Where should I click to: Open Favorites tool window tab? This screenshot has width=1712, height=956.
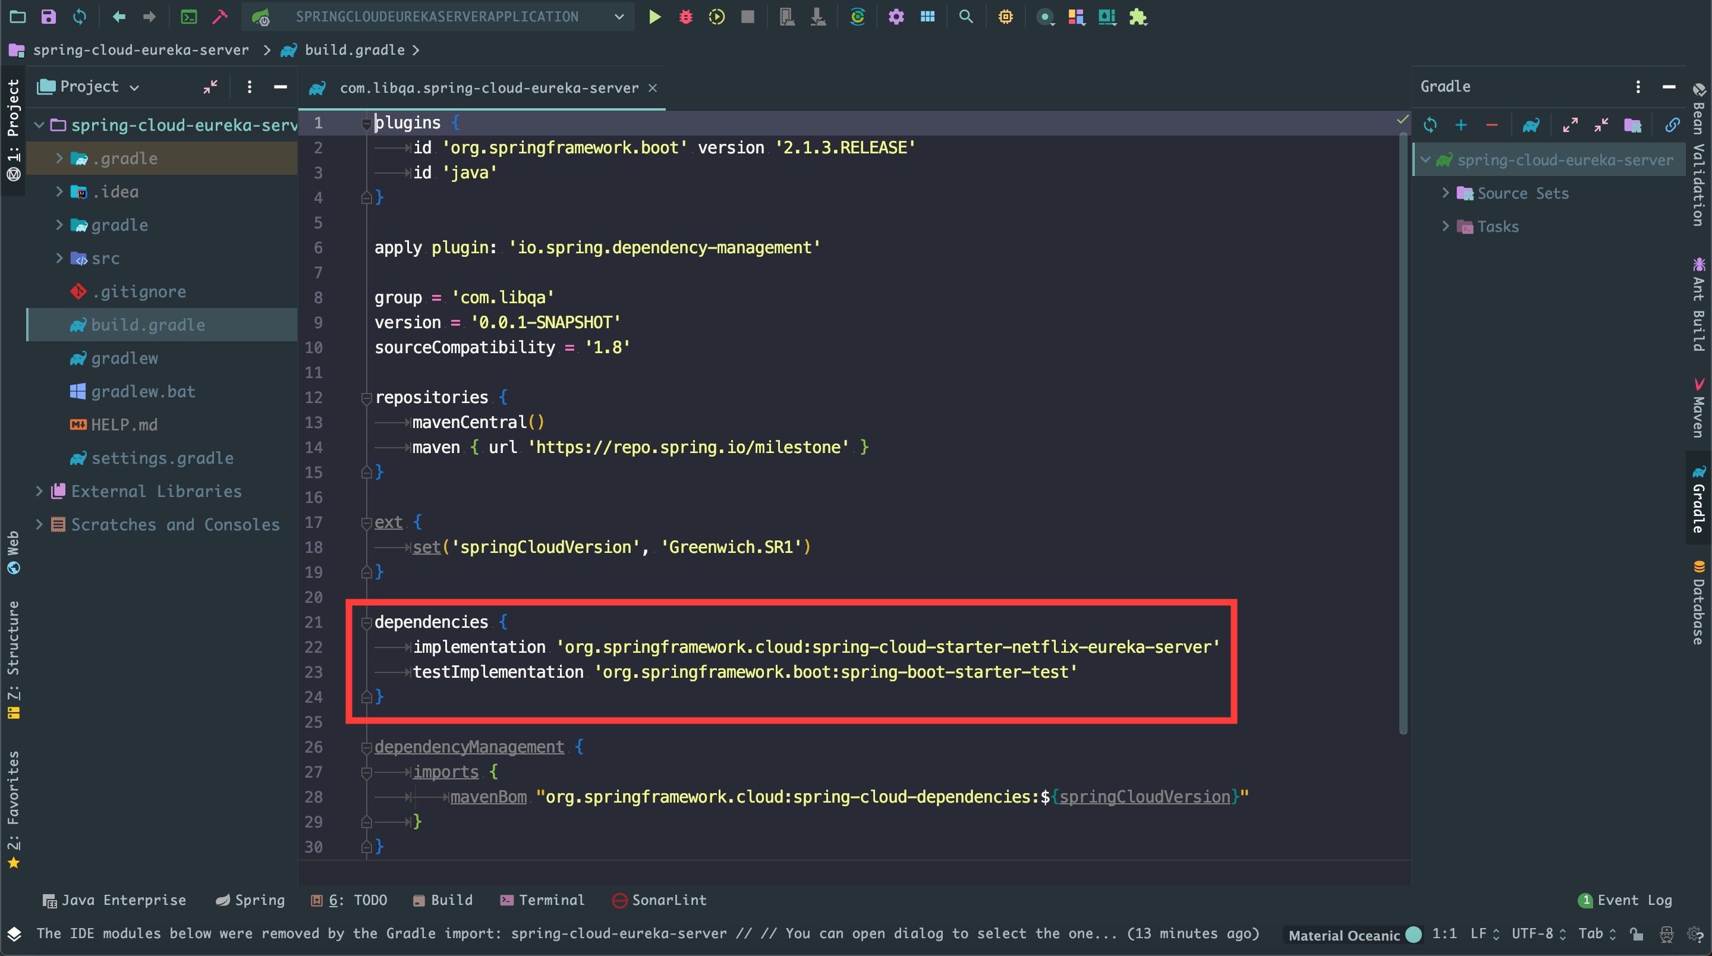point(13,810)
